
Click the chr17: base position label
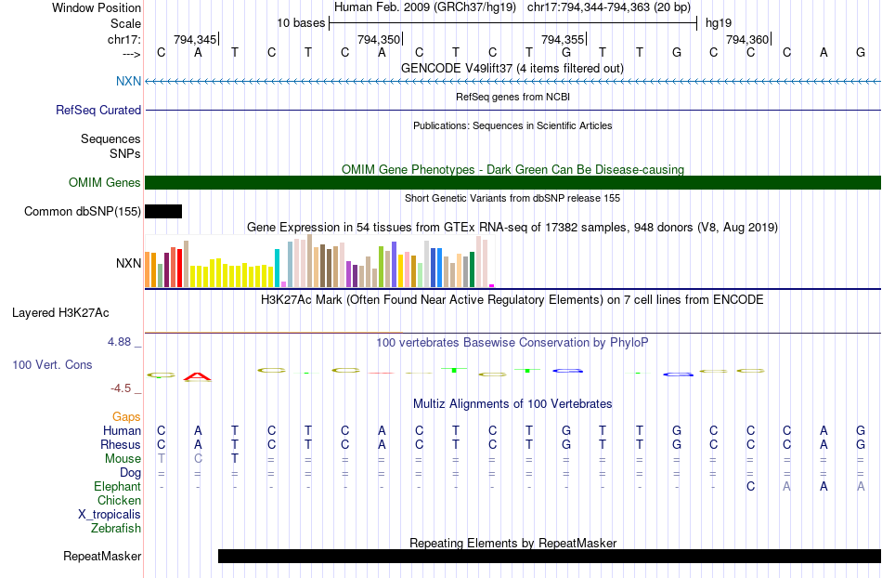(123, 39)
